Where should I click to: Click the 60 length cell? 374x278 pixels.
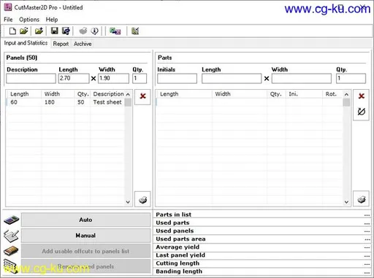pos(14,102)
